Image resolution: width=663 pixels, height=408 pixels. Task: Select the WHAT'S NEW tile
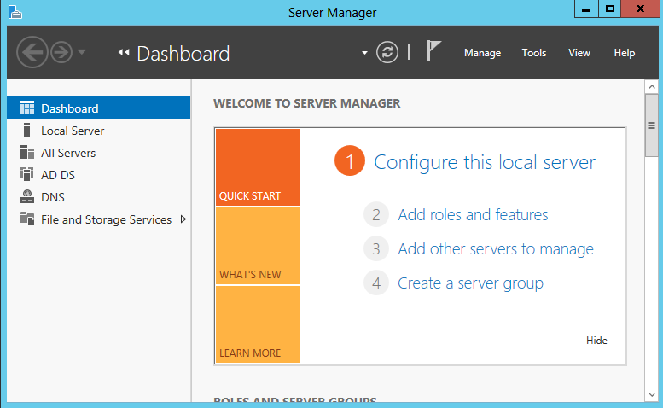coord(258,246)
